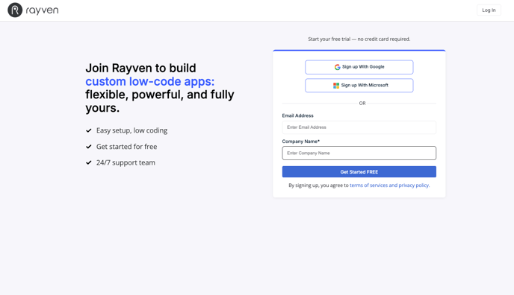
Task: Focus the Enter Email Address field
Action: coord(359,127)
